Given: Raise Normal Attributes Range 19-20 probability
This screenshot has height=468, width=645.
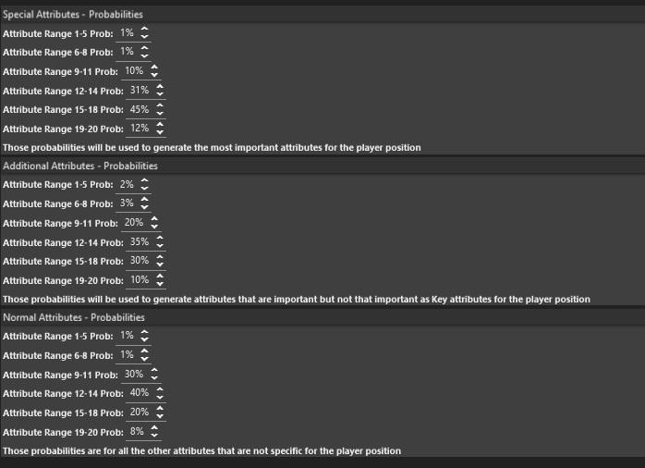Looking at the screenshot, I should (x=153, y=427).
